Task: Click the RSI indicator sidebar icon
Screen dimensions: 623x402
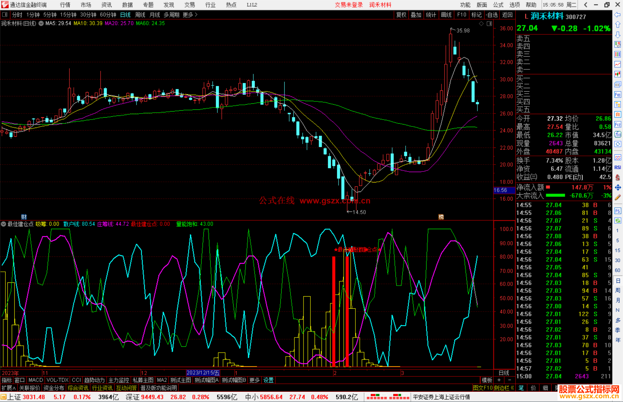Action: (618, 167)
